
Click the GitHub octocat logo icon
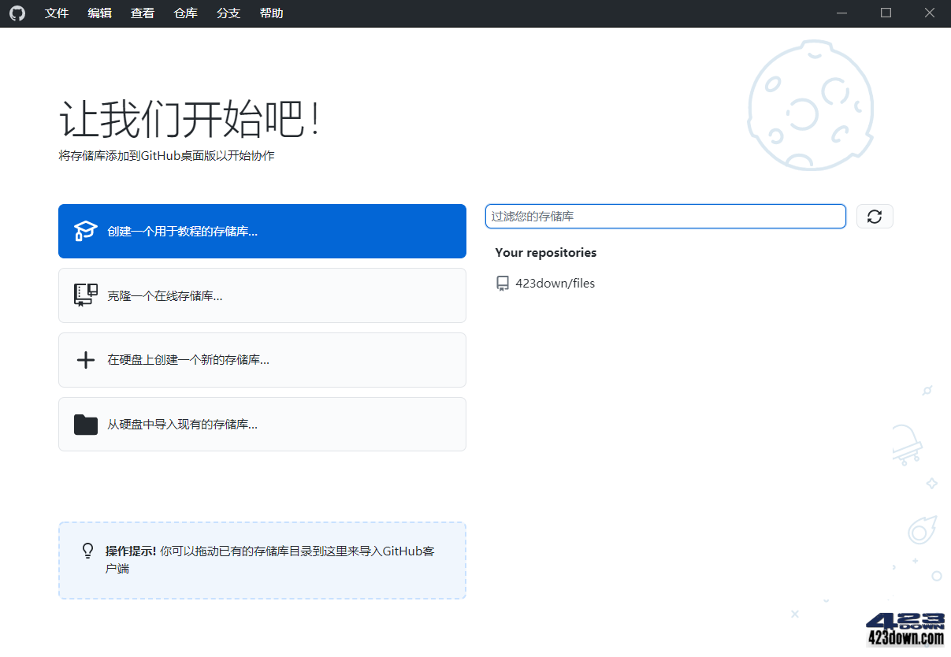tap(17, 13)
